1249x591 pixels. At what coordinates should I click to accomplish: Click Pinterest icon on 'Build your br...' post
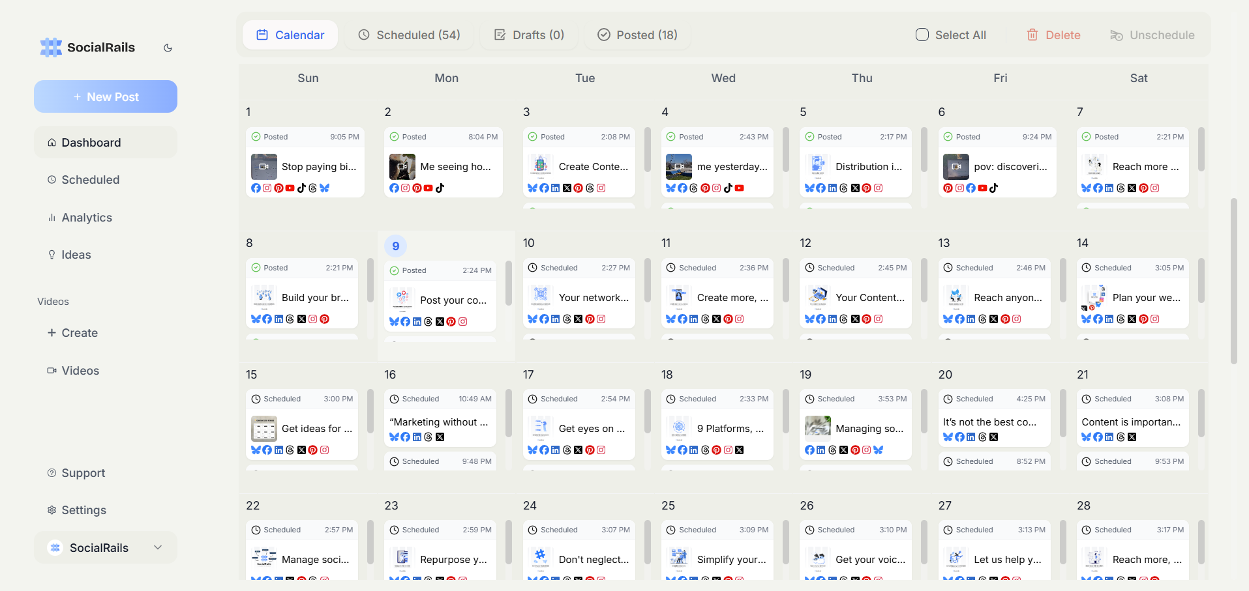click(x=324, y=319)
